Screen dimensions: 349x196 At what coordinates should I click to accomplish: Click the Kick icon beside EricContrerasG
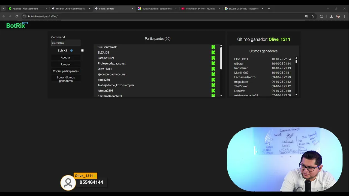213,47
